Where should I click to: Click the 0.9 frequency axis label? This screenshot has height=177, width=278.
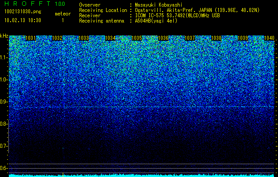pos(4,102)
